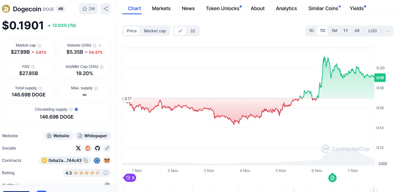The image size is (399, 192).
Task: Set chart range to 1Y
Action: [346, 31]
